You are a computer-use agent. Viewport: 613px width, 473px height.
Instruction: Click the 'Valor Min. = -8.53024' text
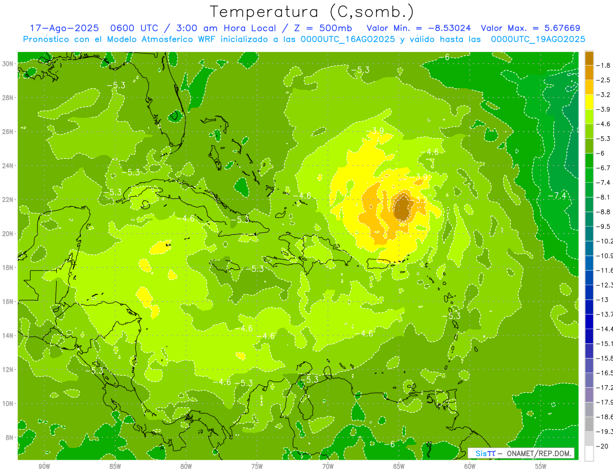click(x=419, y=28)
